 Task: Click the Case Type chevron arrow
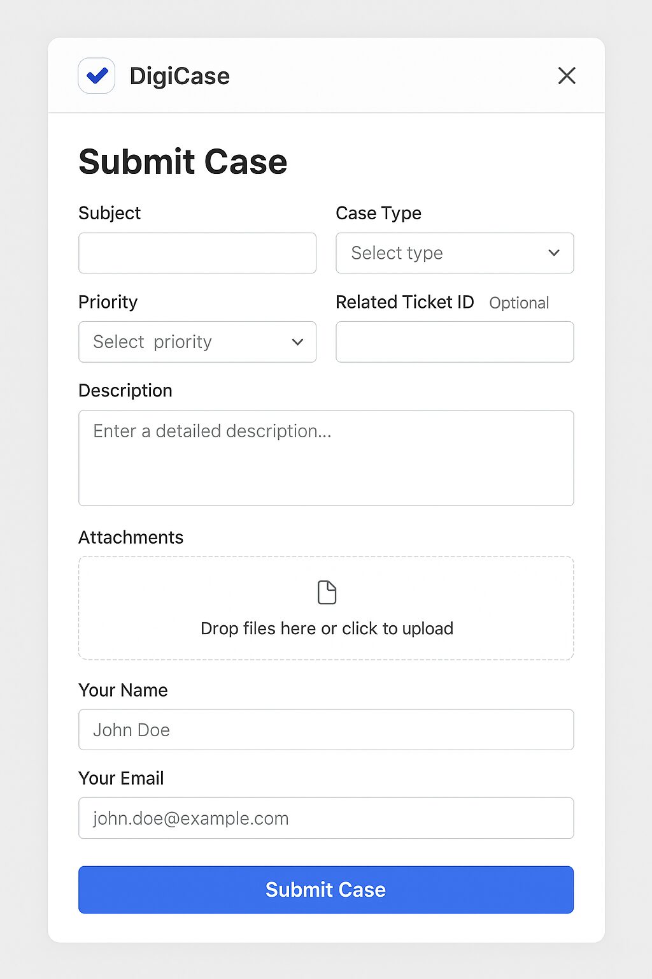pyautogui.click(x=554, y=253)
